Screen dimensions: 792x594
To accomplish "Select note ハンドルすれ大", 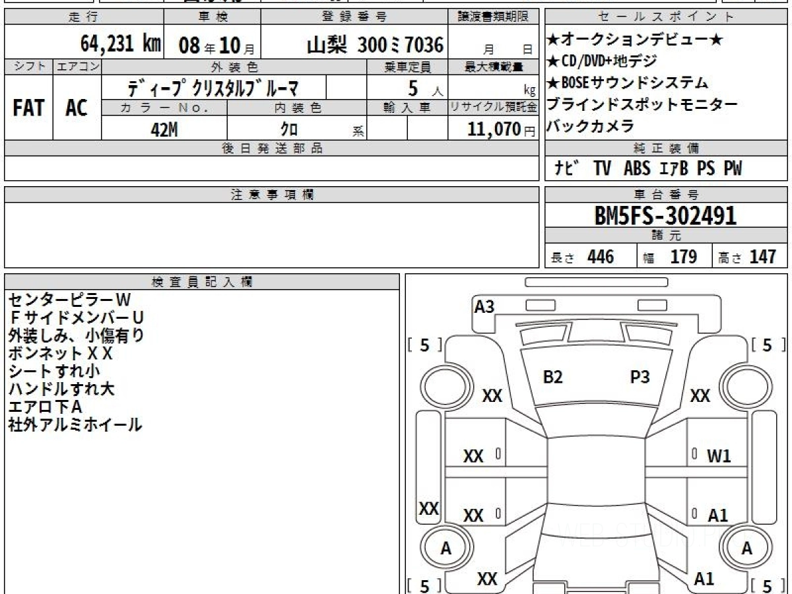I will (x=61, y=389).
